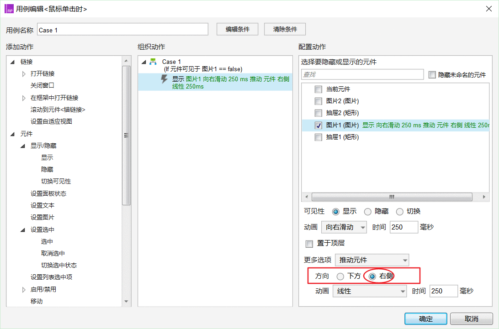Viewport: 499px width, 329px height.
Task: Select the 设置面板状态 action
Action: click(48, 193)
